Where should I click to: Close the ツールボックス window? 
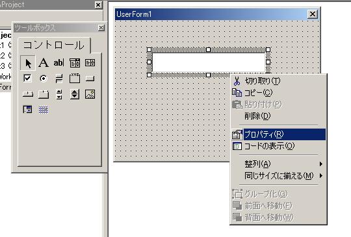tap(101, 28)
